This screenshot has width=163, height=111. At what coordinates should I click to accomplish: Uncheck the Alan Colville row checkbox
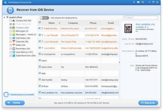[40, 79]
